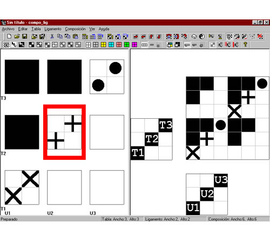The height and width of the screenshot is (243, 270).
Task: Select the circles tile in row T3
Action: (x=107, y=77)
